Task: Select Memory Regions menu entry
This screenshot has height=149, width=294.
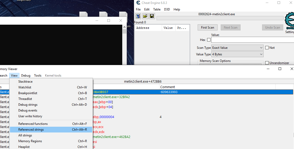Action: 51,141
